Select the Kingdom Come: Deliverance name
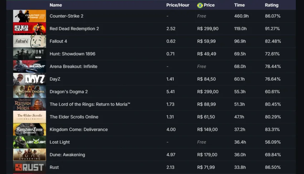This screenshot has width=304, height=174. point(78,130)
